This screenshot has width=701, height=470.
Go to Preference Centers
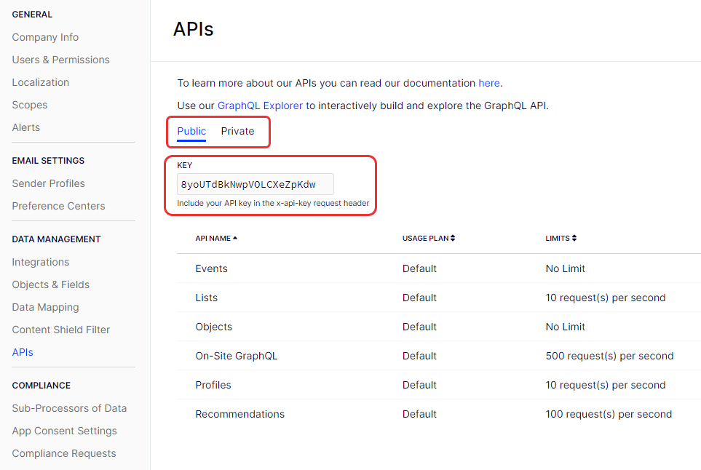tap(58, 206)
